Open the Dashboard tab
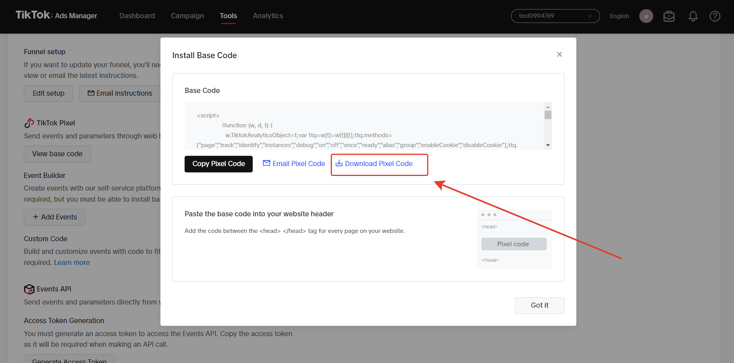The height and width of the screenshot is (363, 734). (137, 16)
